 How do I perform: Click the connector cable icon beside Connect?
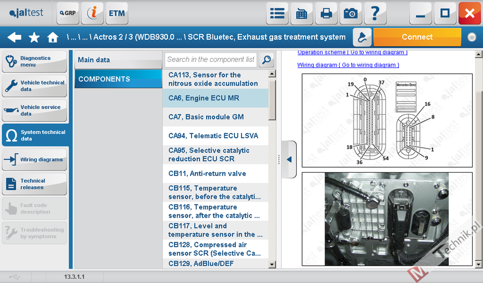point(362,37)
